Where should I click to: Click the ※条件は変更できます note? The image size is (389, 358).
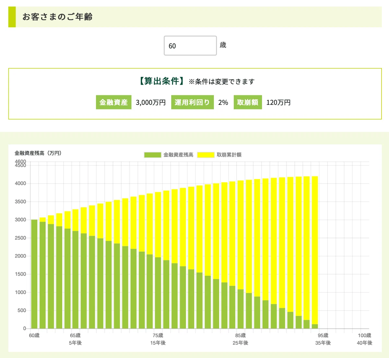pyautogui.click(x=222, y=82)
